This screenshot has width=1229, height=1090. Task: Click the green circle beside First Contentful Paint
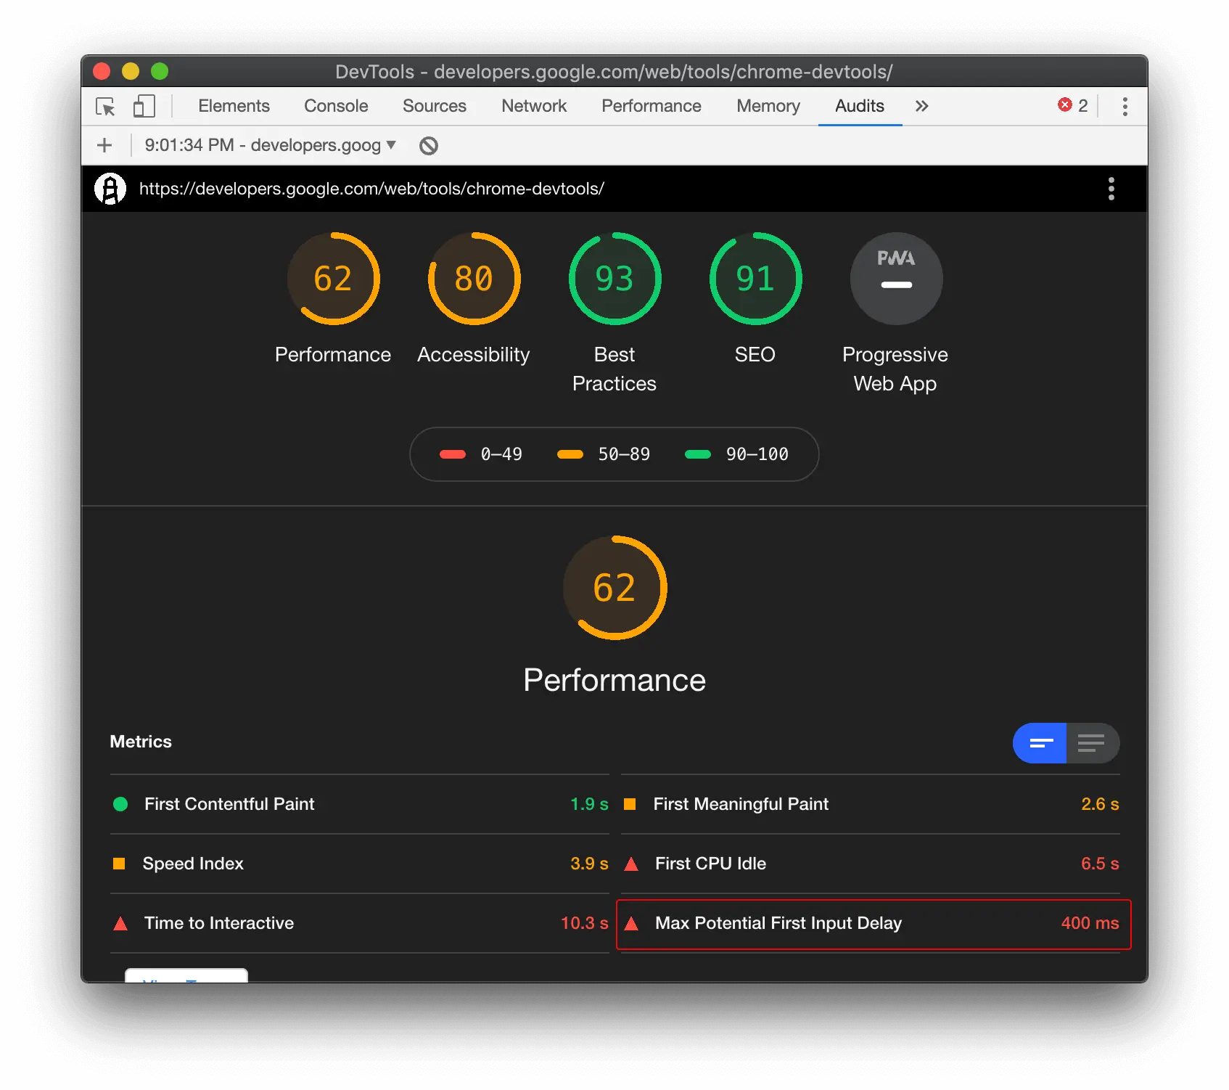(120, 804)
